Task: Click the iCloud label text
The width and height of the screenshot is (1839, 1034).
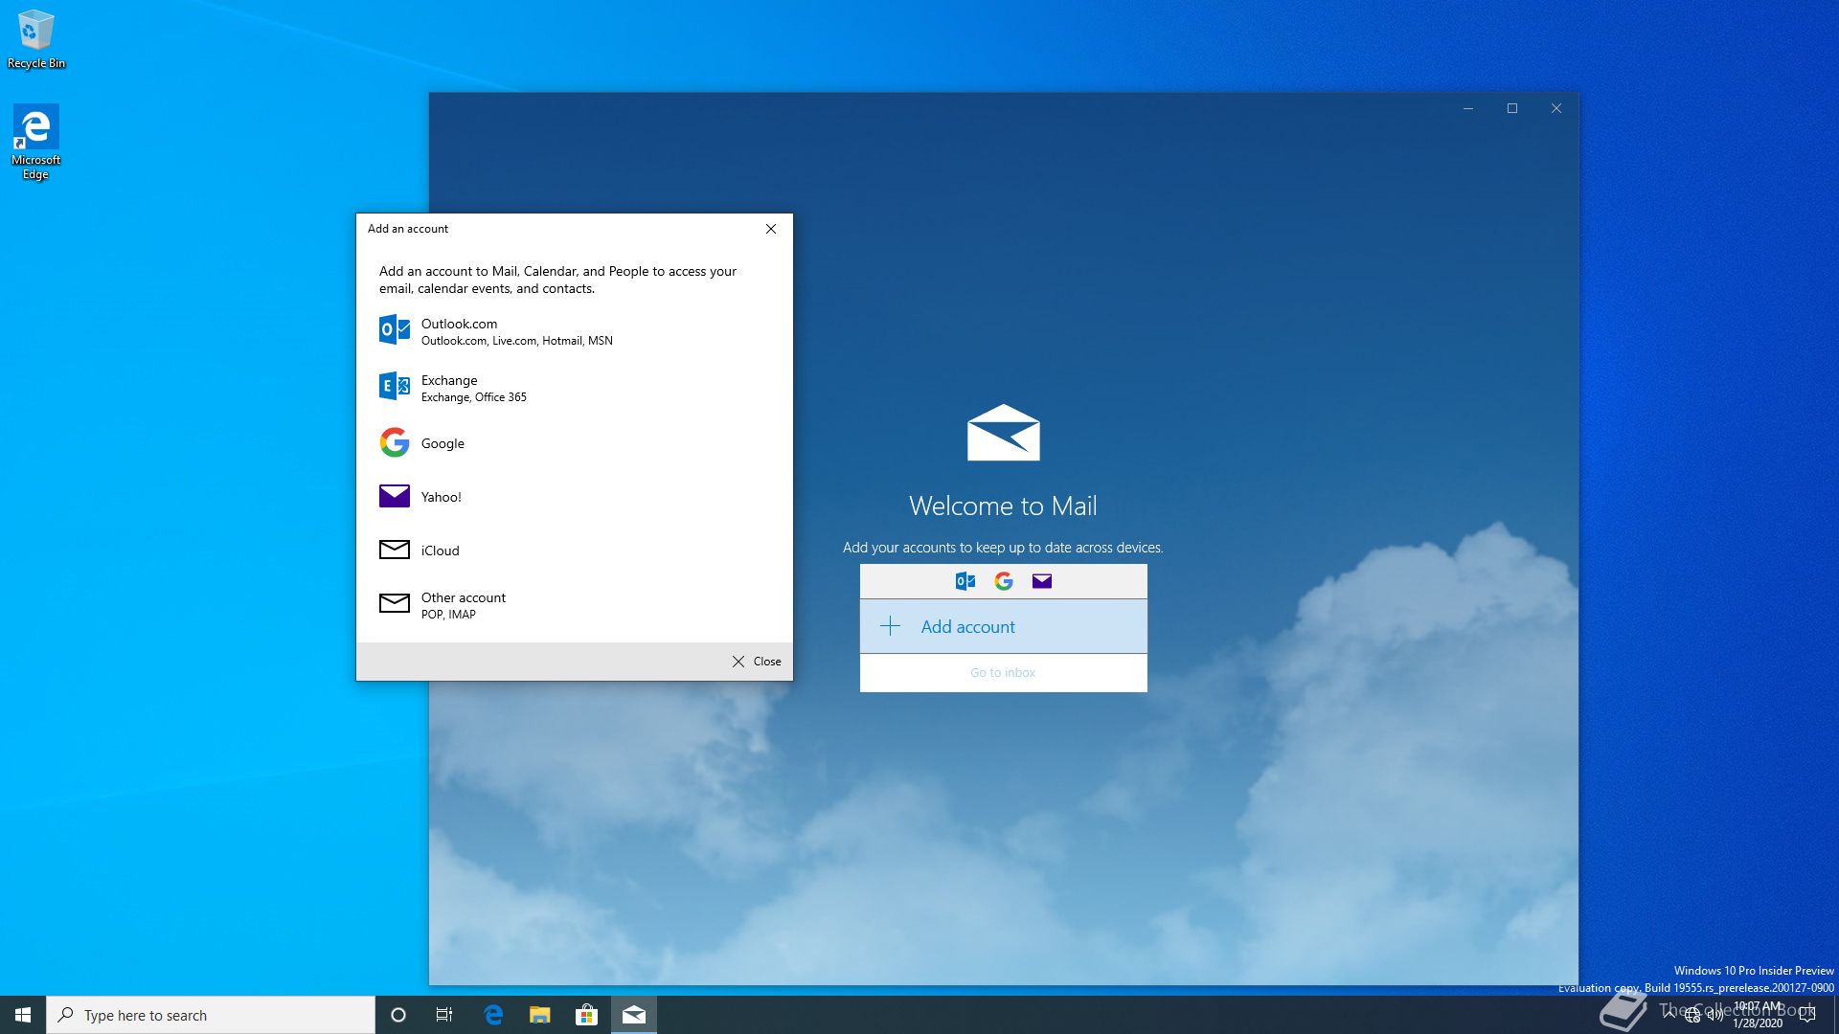Action: point(441,551)
